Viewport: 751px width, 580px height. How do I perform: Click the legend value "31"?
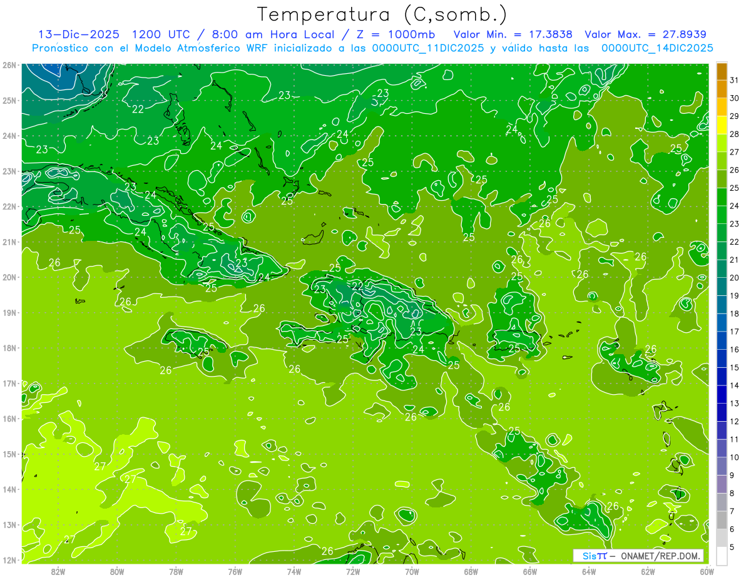click(735, 80)
